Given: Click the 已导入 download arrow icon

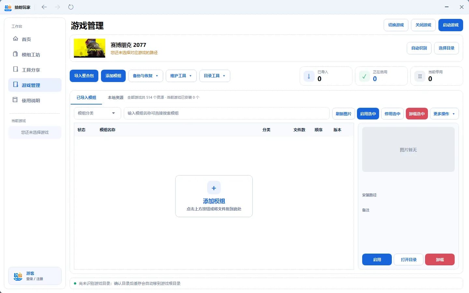Looking at the screenshot, I should coord(309,76).
